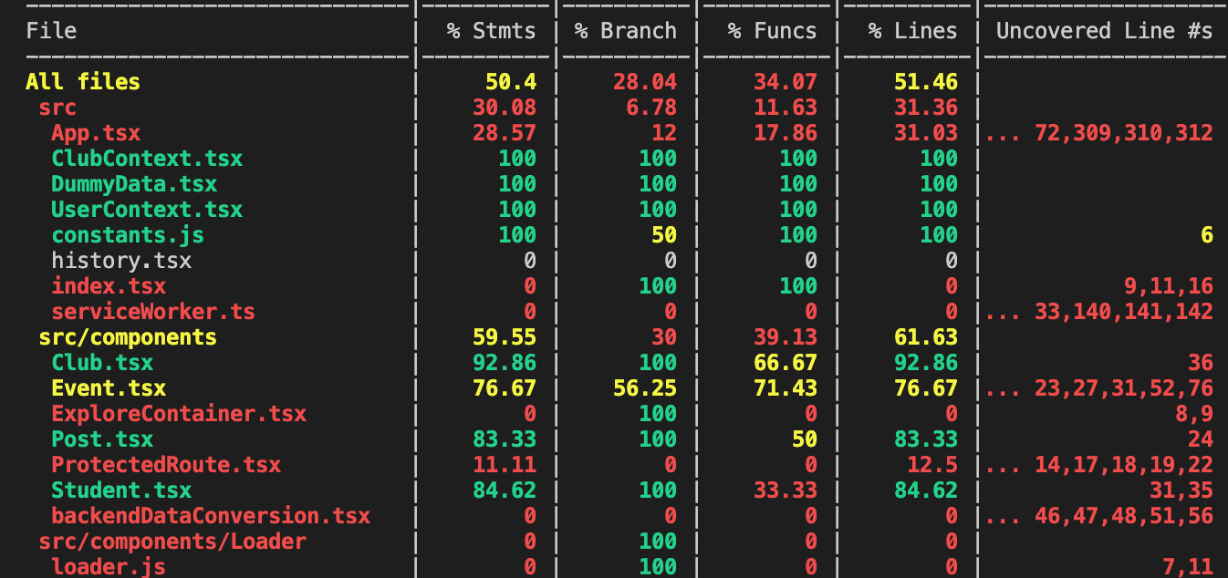Viewport: 1228px width, 578px height.
Task: Click the 28.57 statements value for App.tsx
Action: pyautogui.click(x=505, y=133)
